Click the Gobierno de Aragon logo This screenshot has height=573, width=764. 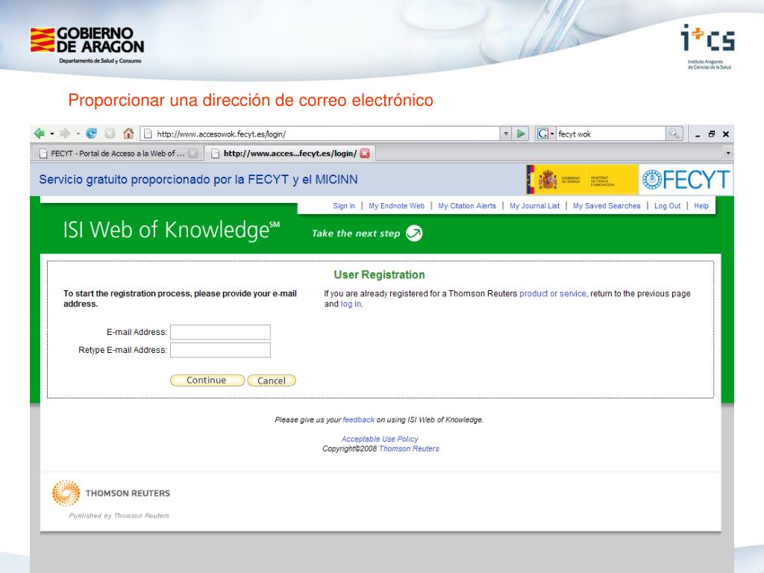pyautogui.click(x=87, y=45)
